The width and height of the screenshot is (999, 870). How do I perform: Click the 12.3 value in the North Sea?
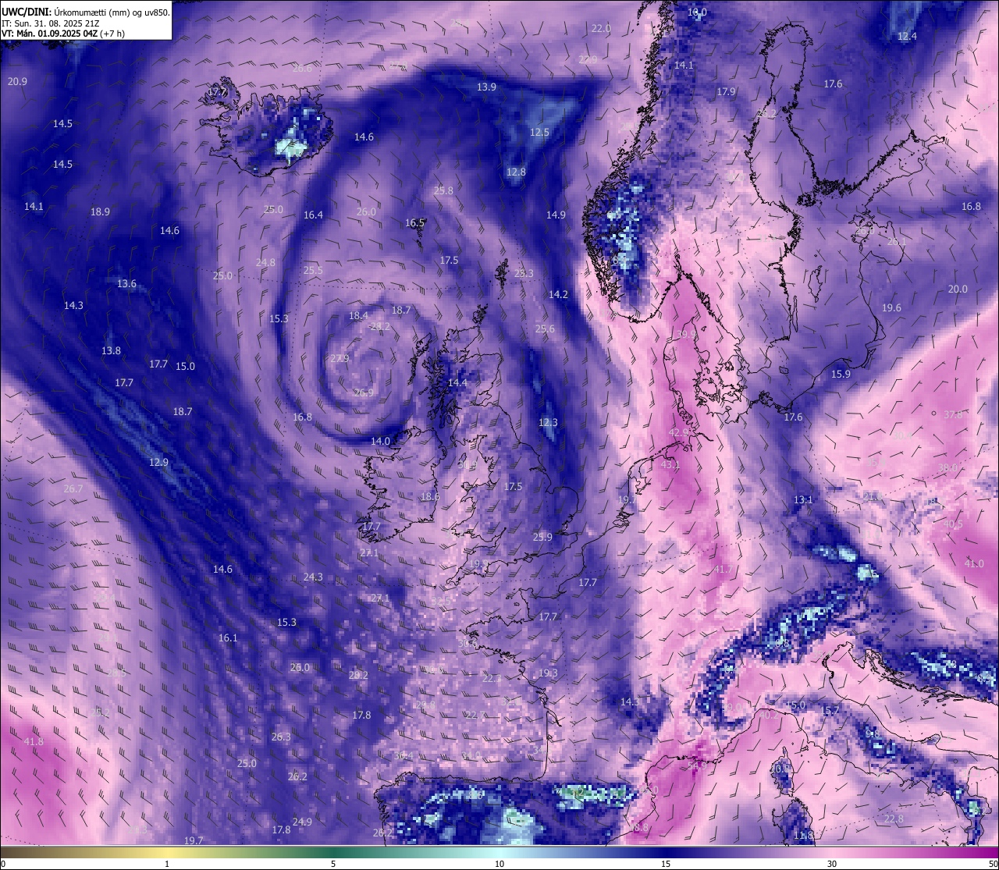[548, 422]
